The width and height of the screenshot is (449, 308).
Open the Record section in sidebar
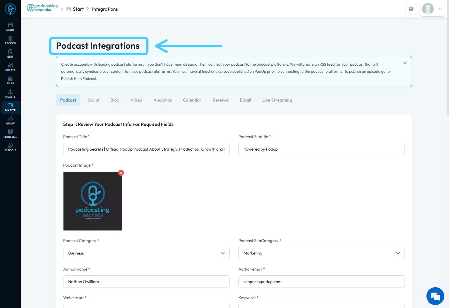(10, 40)
